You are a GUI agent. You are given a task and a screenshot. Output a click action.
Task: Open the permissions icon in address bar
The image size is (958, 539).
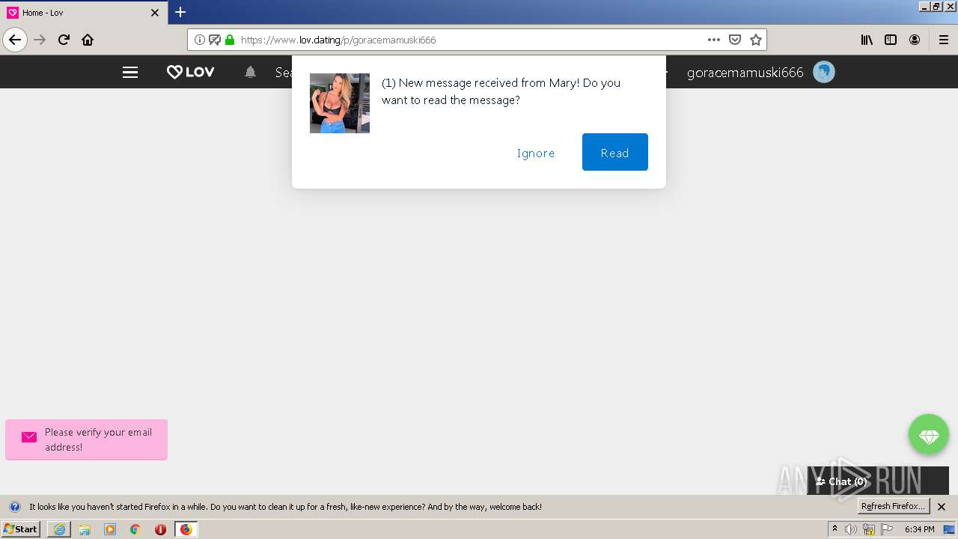click(x=215, y=40)
